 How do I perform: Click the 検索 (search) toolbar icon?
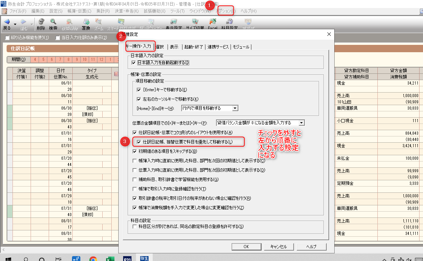click(53, 24)
